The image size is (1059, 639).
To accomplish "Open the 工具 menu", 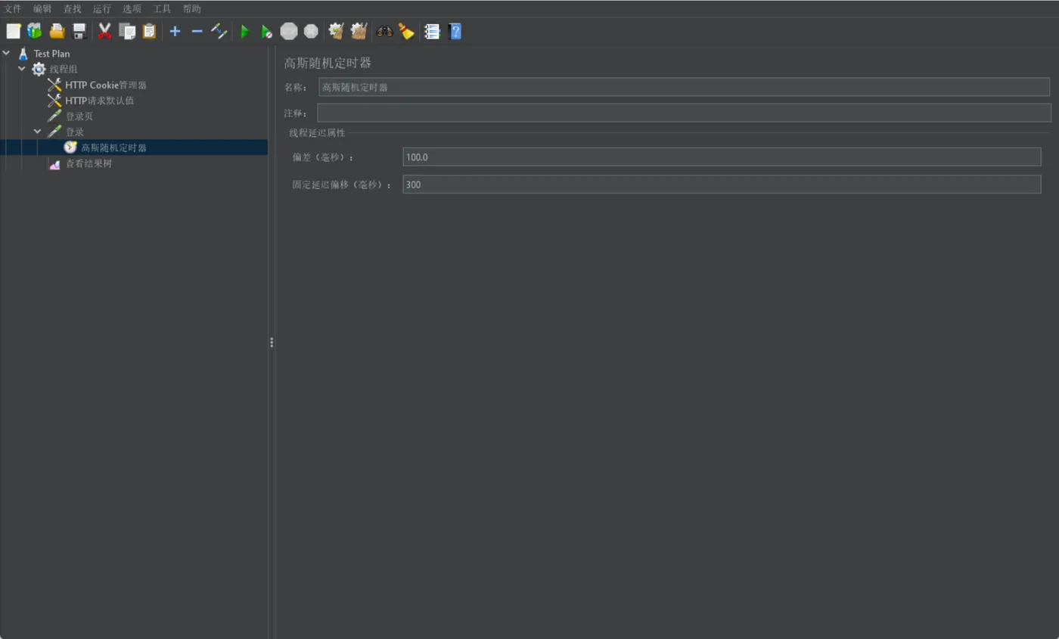I will pyautogui.click(x=162, y=9).
